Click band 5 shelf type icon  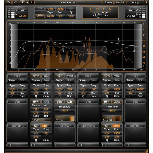107,89
